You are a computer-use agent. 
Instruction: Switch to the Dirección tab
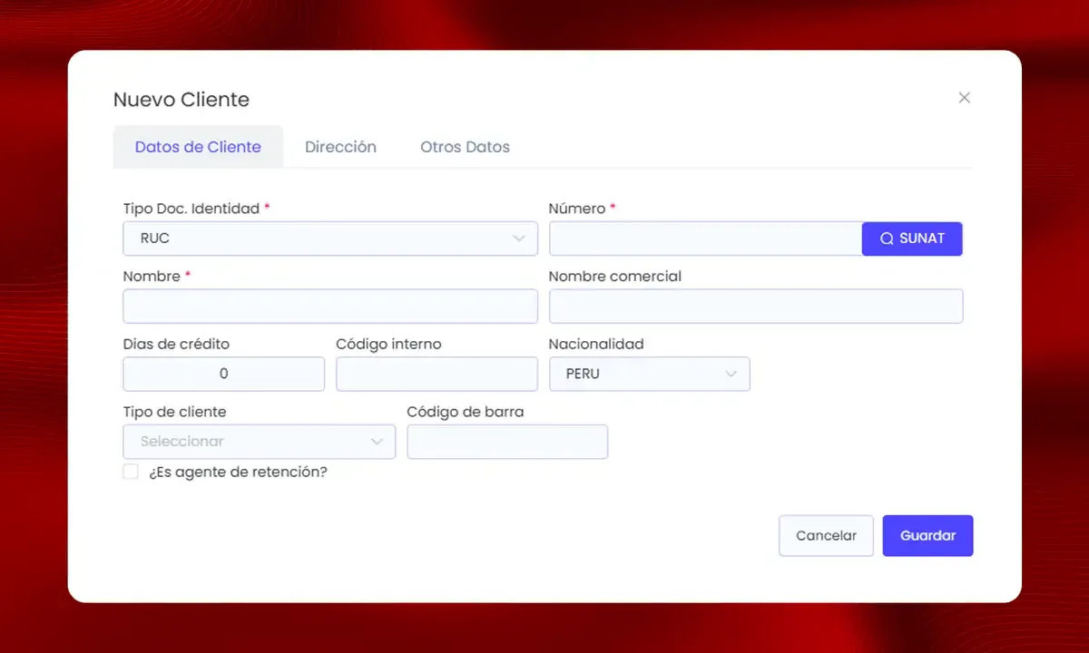pos(340,147)
